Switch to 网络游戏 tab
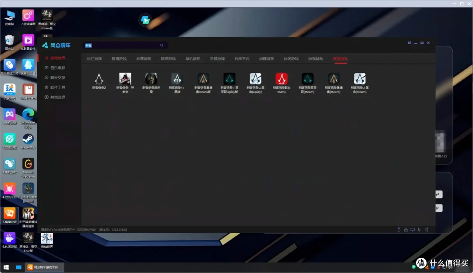Screen dimensions: 473x273 (x=168, y=59)
